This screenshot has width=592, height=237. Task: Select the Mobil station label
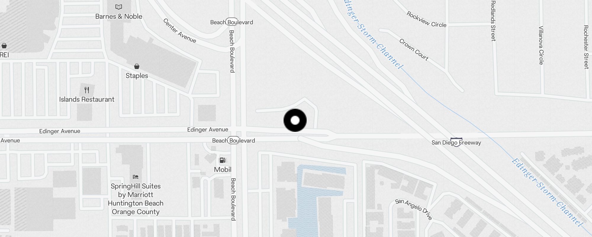[223, 170]
